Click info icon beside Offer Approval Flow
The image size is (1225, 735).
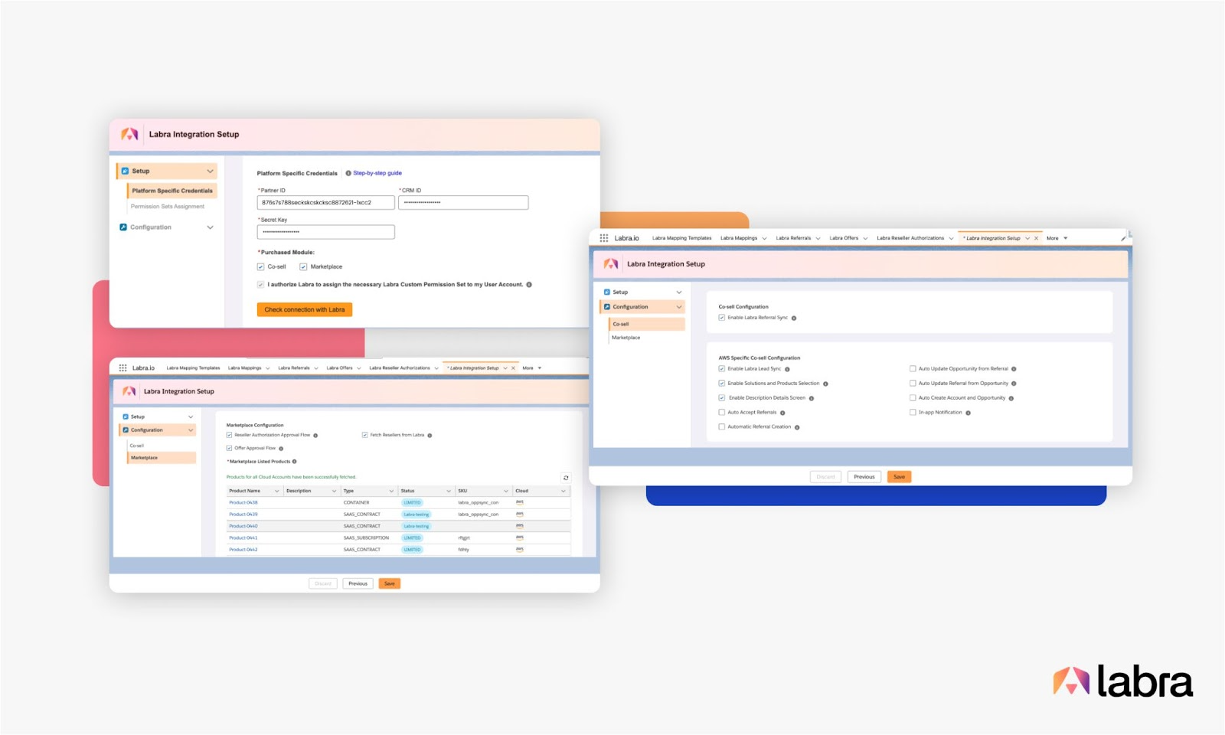point(281,449)
